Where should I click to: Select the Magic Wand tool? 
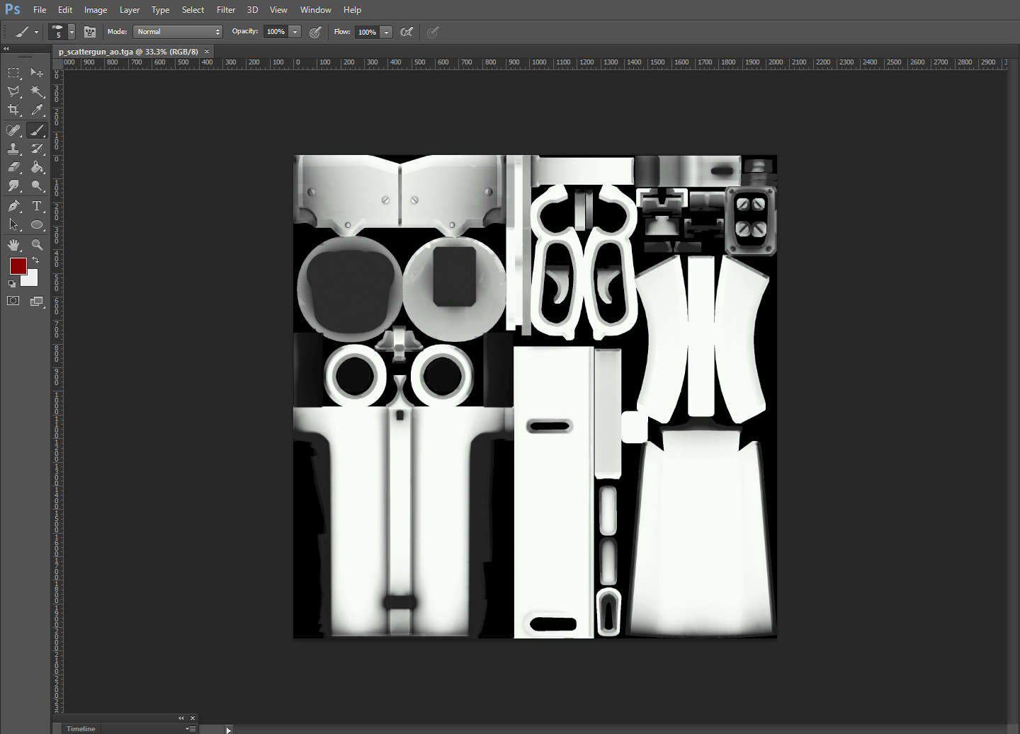click(37, 91)
